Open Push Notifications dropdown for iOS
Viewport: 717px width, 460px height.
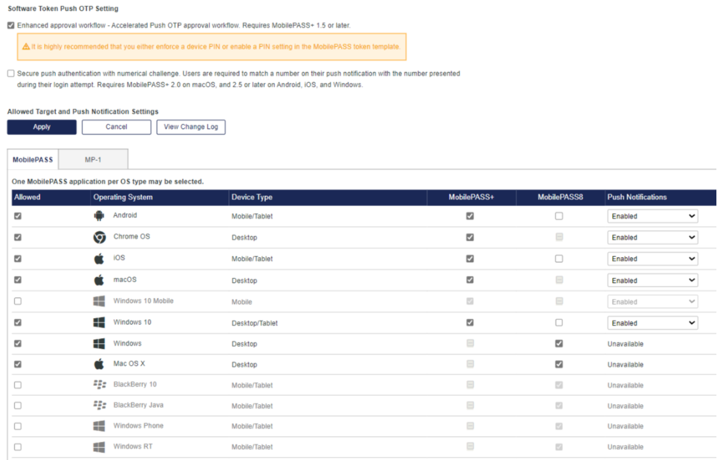(x=652, y=259)
